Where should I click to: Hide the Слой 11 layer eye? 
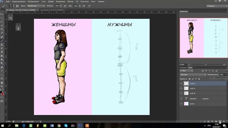pyautogui.click(x=181, y=88)
